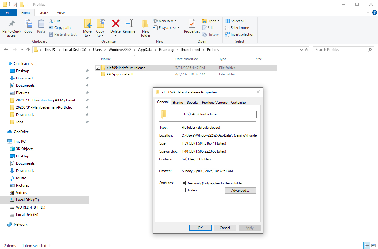Click Copy path in ribbon
Screen dimensions: 378x249
coord(60,28)
